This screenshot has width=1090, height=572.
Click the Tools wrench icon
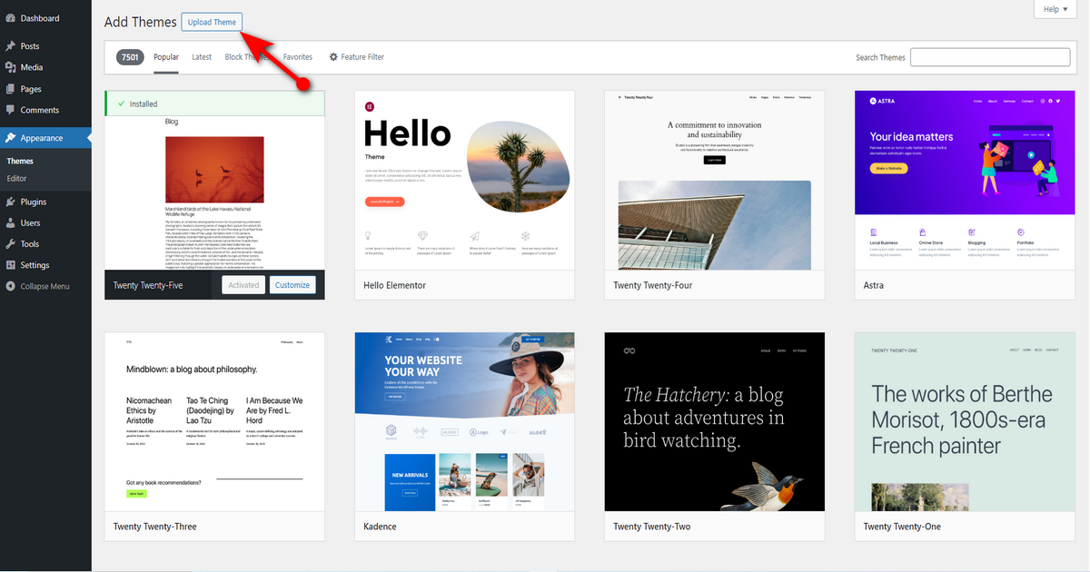(10, 244)
